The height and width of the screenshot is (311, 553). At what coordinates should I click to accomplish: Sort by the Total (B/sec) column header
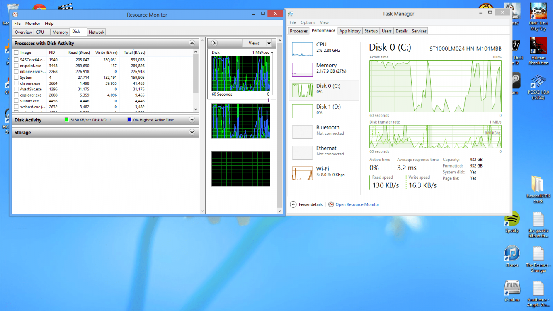[134, 53]
